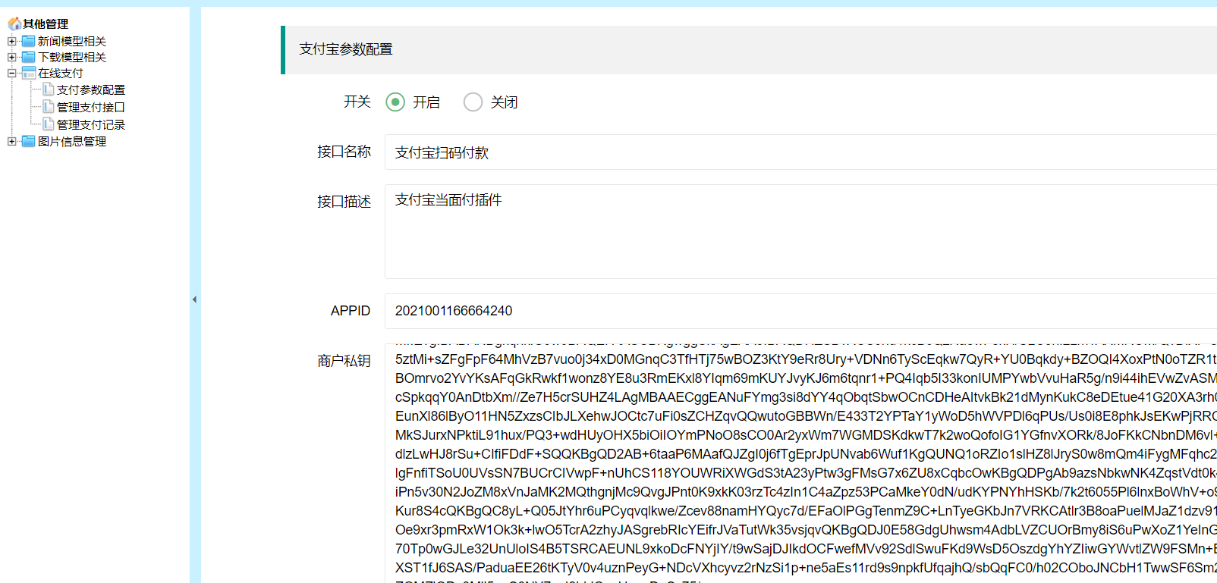The width and height of the screenshot is (1217, 583).
Task: Click the page icon of 管理支付记录
Action: (x=49, y=124)
